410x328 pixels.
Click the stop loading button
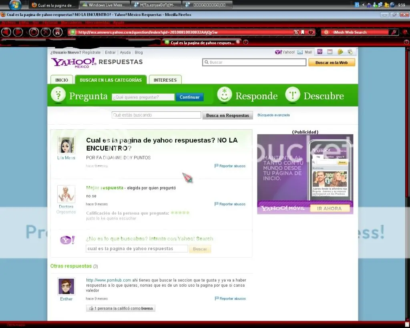46,32
